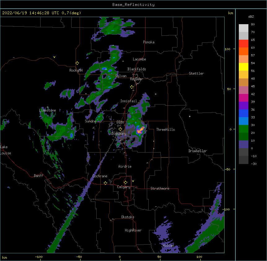Click the Stettler label
The width and height of the screenshot is (267, 261).
196,73
